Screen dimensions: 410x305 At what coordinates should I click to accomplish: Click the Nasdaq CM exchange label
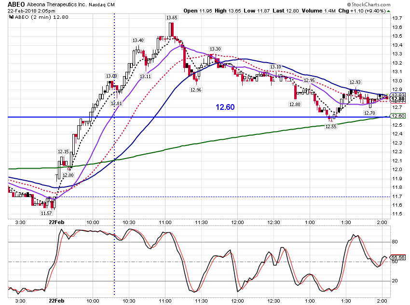(x=102, y=5)
